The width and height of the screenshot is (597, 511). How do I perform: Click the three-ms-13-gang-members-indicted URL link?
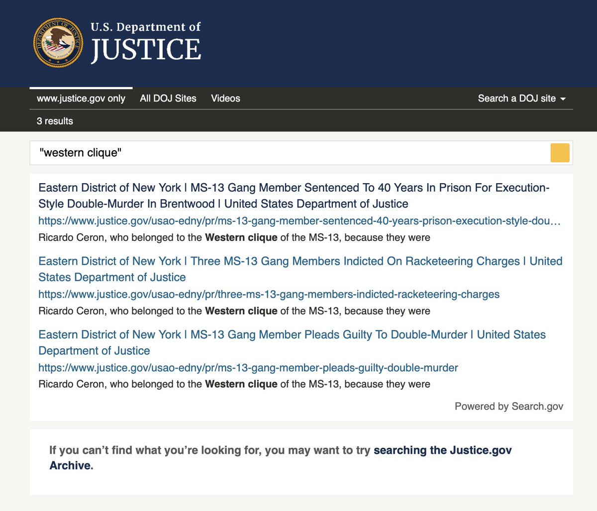(x=269, y=295)
